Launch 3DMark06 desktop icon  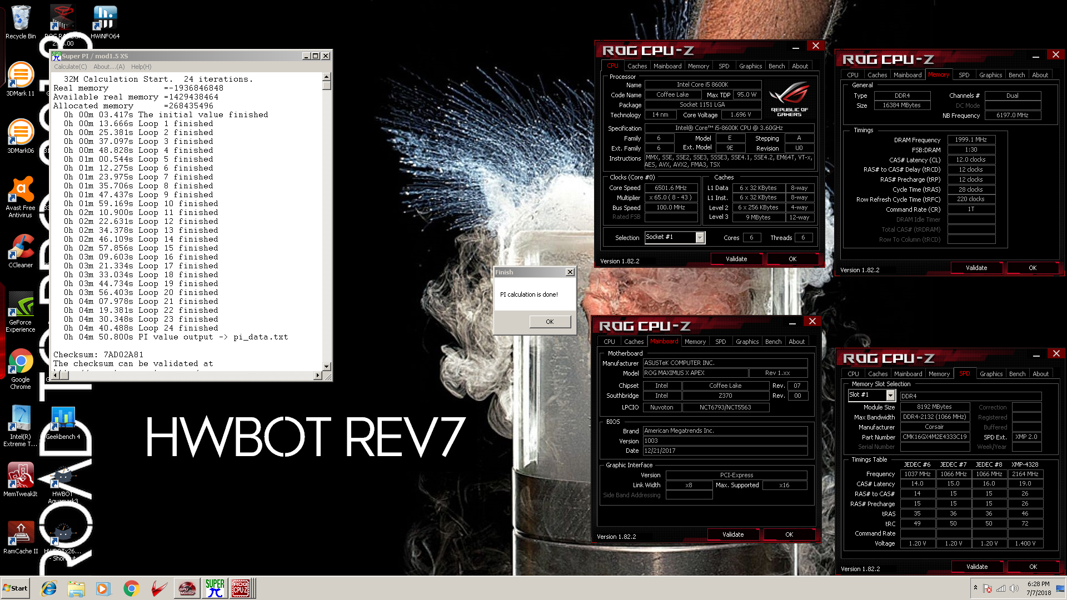[21, 136]
